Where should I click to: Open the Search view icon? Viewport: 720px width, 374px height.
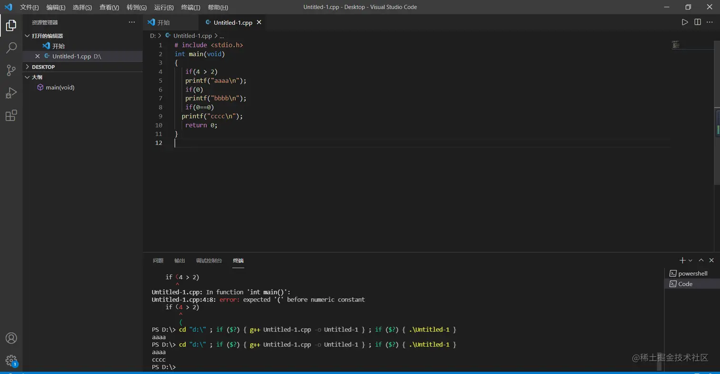click(x=11, y=48)
